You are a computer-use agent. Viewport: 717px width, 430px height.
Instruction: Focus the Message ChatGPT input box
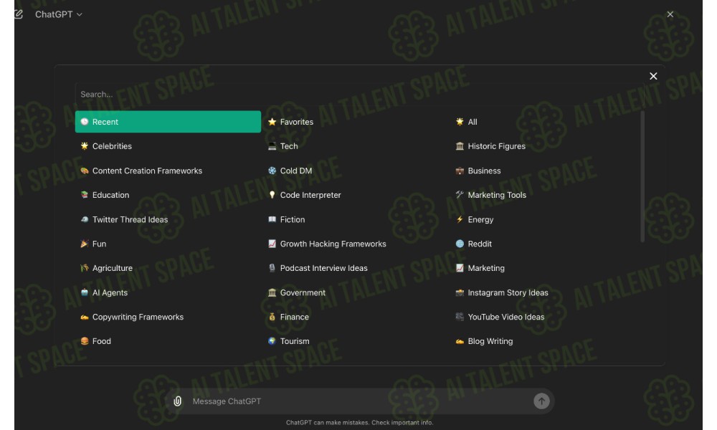pos(359,401)
